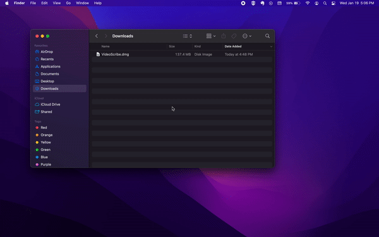
Task: Open the Go menu
Action: [68, 3]
